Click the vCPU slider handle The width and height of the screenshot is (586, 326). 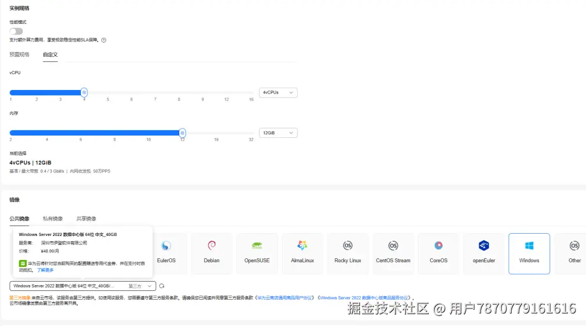(x=84, y=92)
